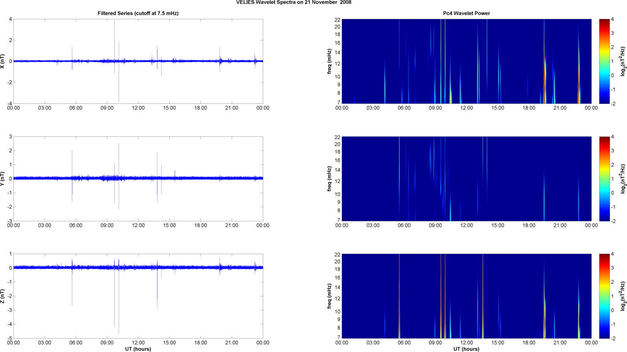627x352 pixels.
Task: Click the Z (nT) axis label
Action: (3, 296)
